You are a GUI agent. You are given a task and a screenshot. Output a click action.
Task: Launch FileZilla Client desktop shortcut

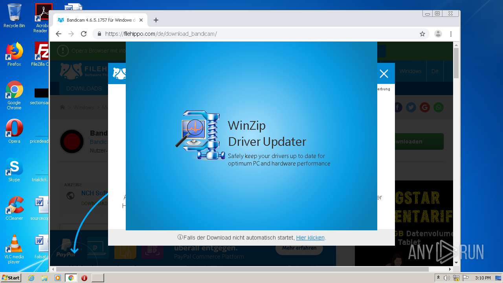pos(41,54)
